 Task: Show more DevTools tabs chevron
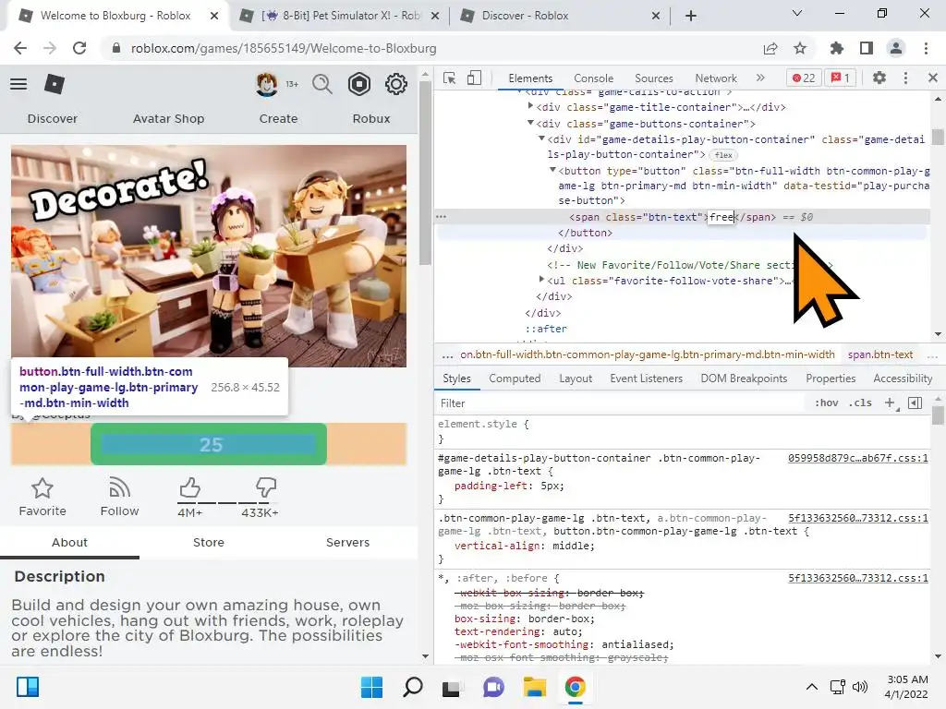pos(760,78)
